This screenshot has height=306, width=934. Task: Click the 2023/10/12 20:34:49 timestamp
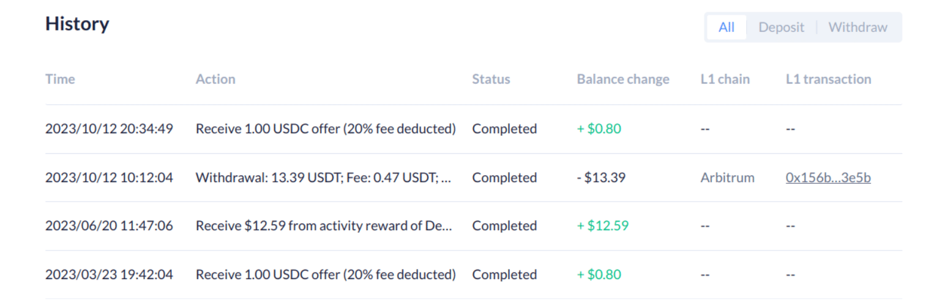coord(109,129)
